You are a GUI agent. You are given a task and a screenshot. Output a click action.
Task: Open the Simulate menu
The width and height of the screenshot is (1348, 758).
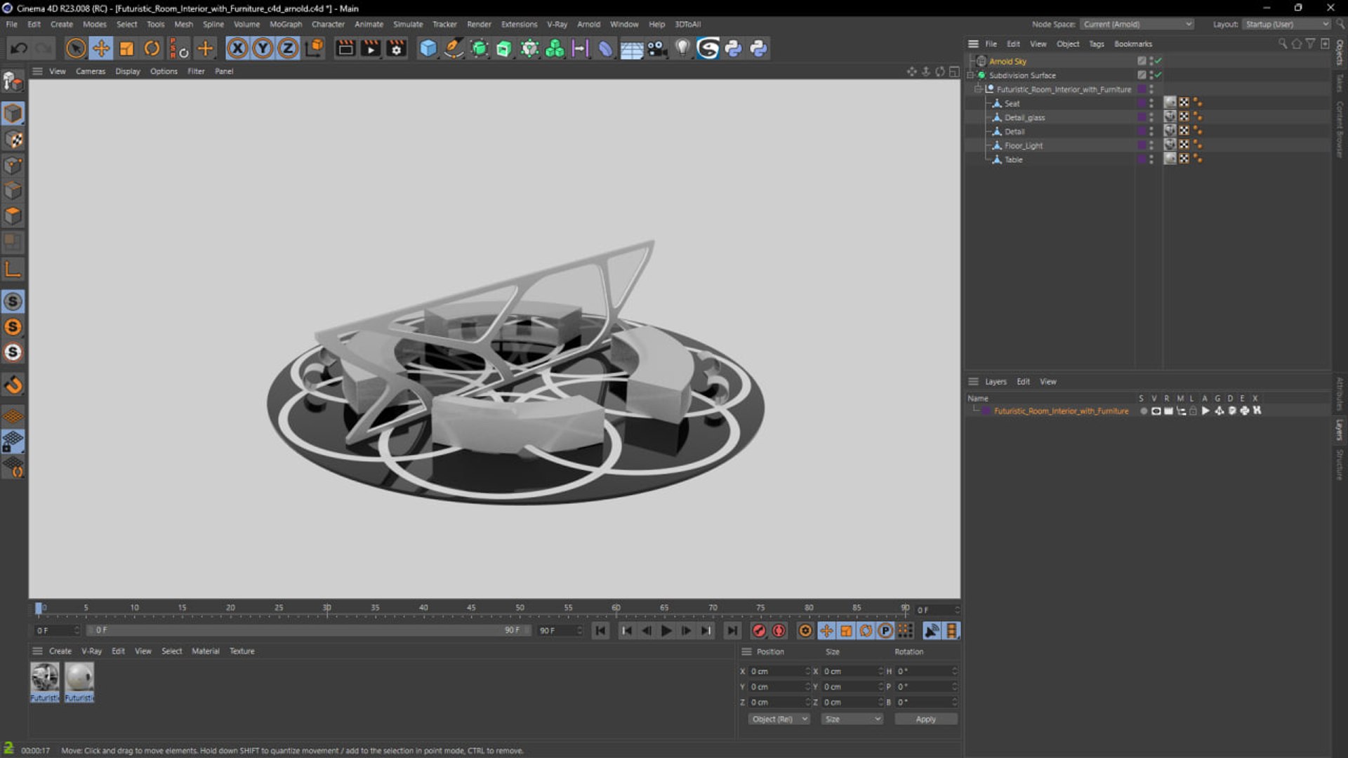click(407, 24)
